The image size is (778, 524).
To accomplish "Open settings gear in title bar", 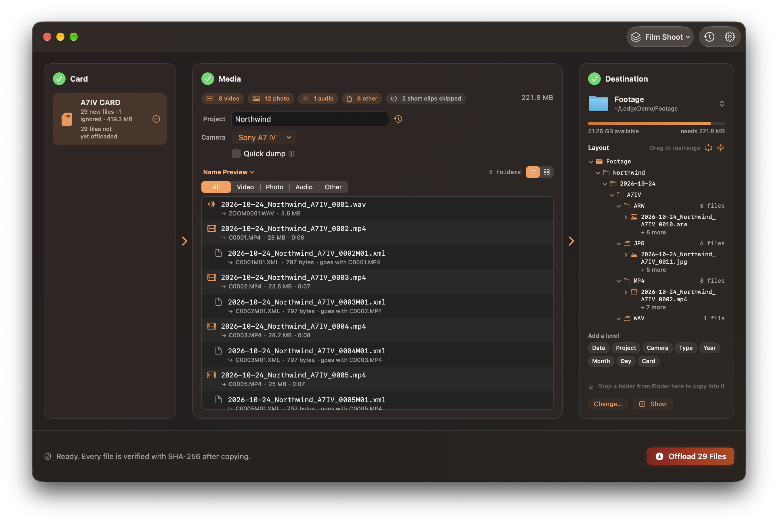I will (x=729, y=37).
